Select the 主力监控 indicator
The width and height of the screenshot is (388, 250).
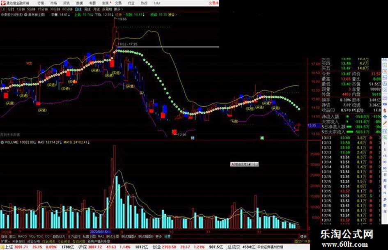pos(74,236)
